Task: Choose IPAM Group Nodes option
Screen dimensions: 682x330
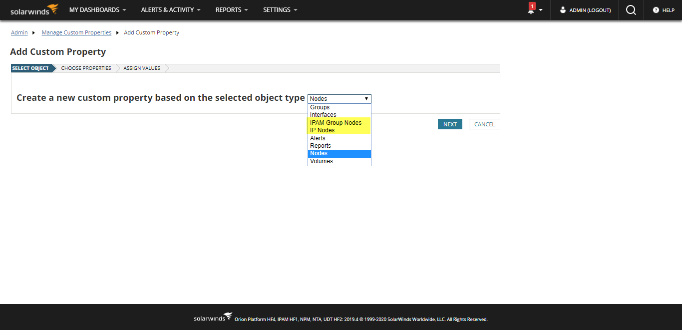Action: tap(340, 123)
